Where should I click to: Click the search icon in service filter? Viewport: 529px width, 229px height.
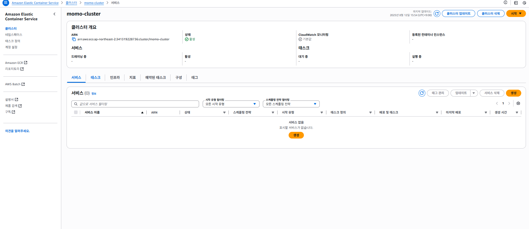point(76,104)
